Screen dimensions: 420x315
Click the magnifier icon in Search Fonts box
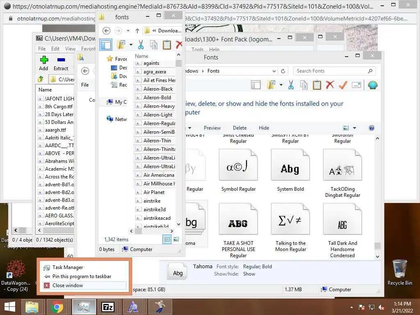tap(370, 71)
